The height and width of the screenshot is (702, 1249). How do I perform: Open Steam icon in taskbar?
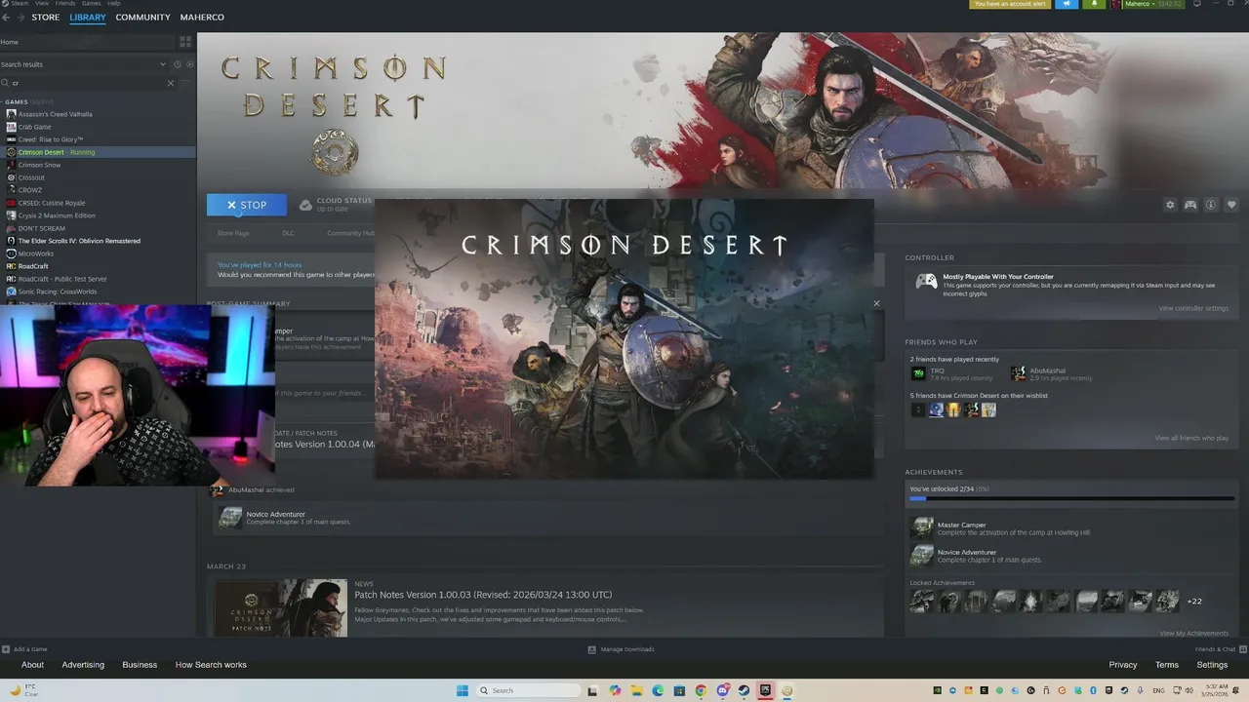coord(744,690)
